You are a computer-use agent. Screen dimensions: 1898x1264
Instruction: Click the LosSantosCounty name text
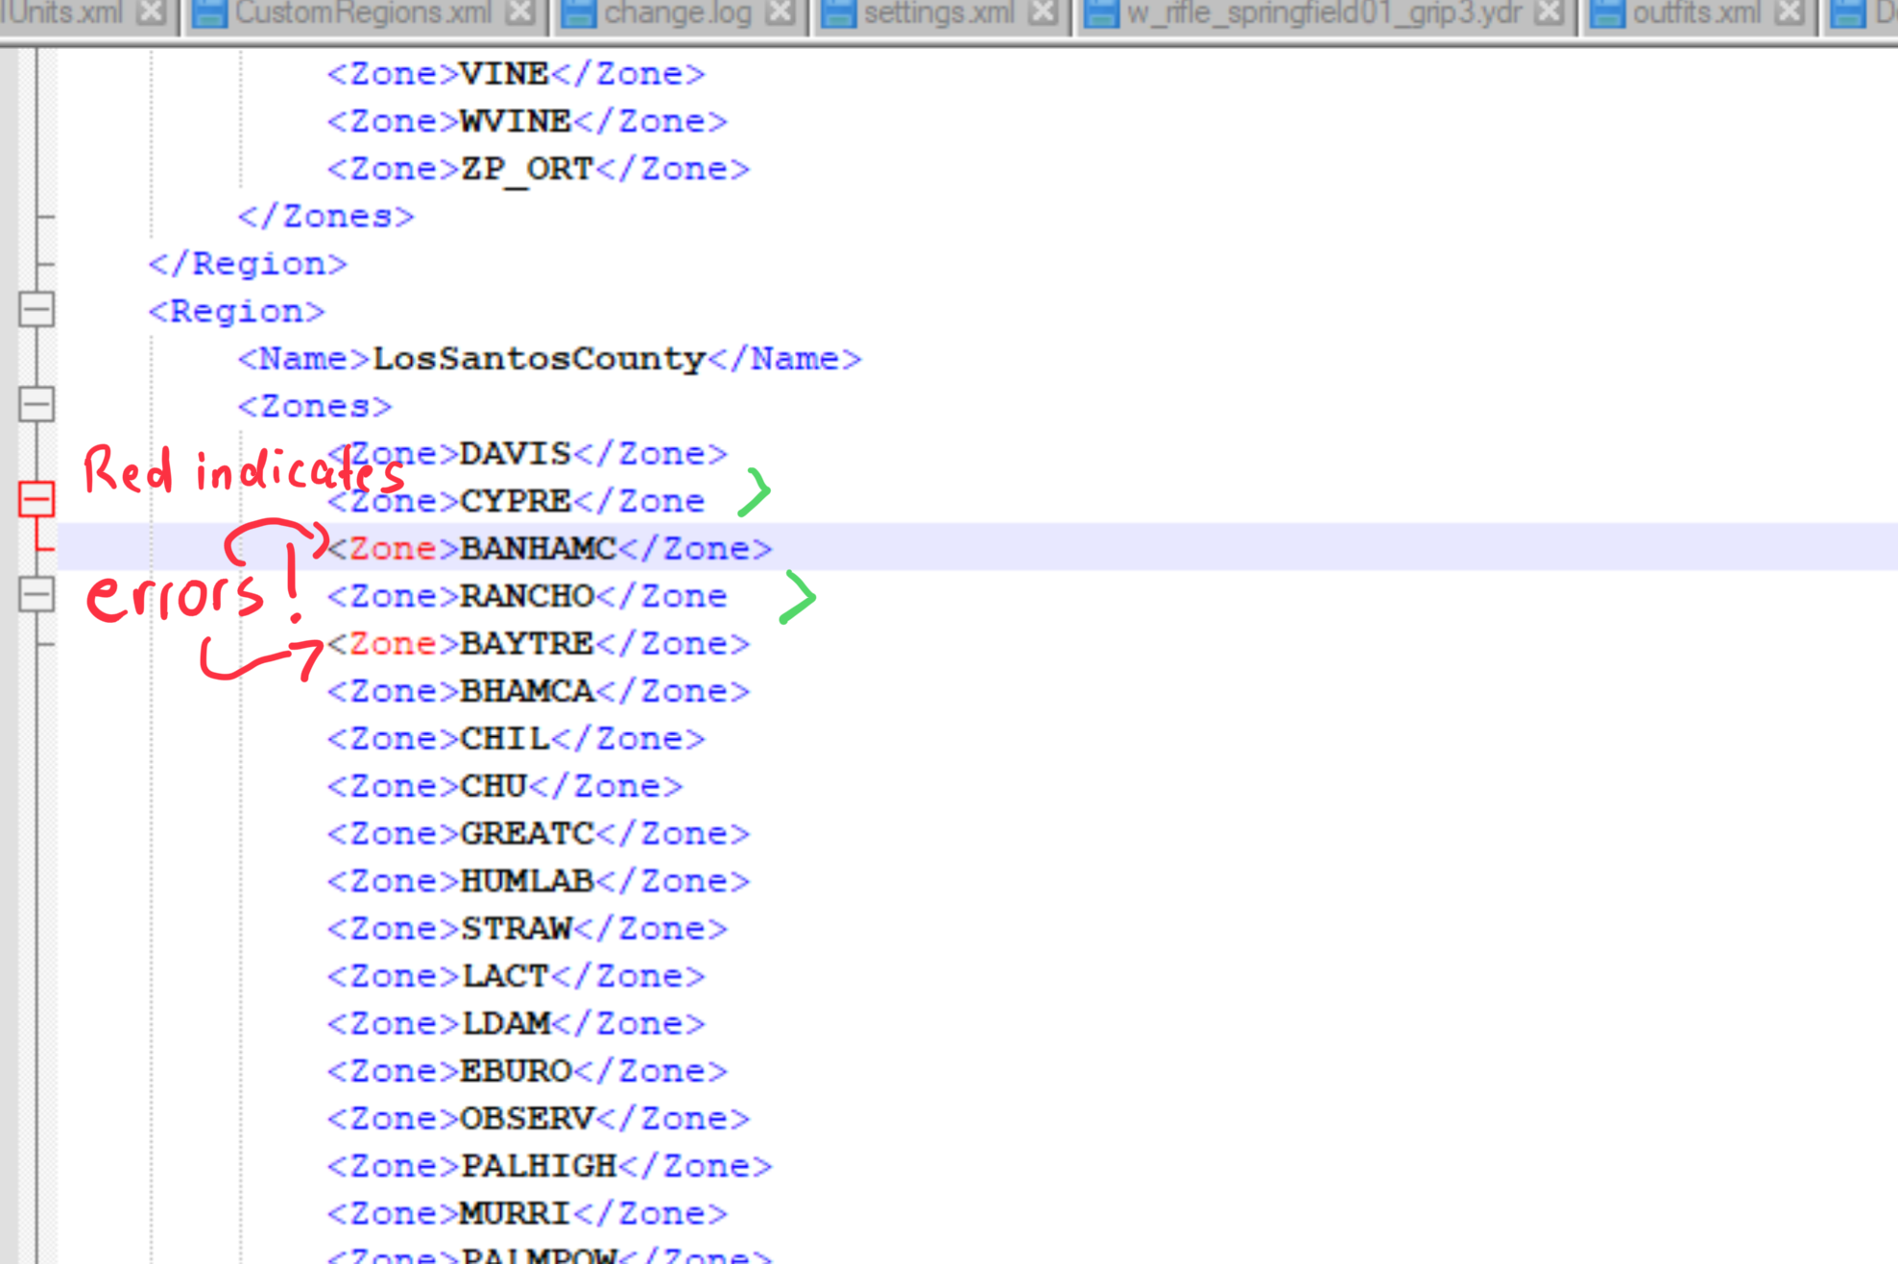pos(539,358)
